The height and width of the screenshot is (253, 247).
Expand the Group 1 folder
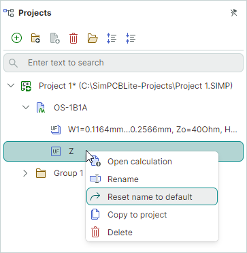click(x=25, y=173)
